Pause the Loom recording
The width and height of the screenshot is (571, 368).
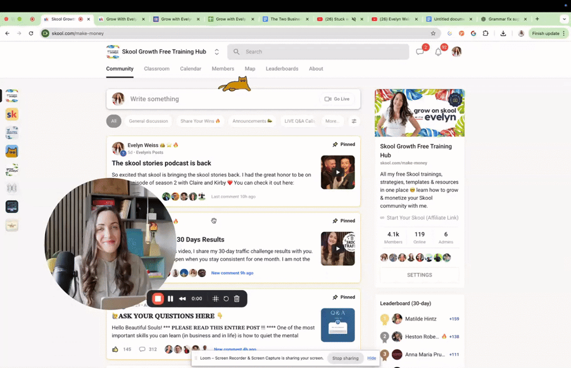point(171,298)
